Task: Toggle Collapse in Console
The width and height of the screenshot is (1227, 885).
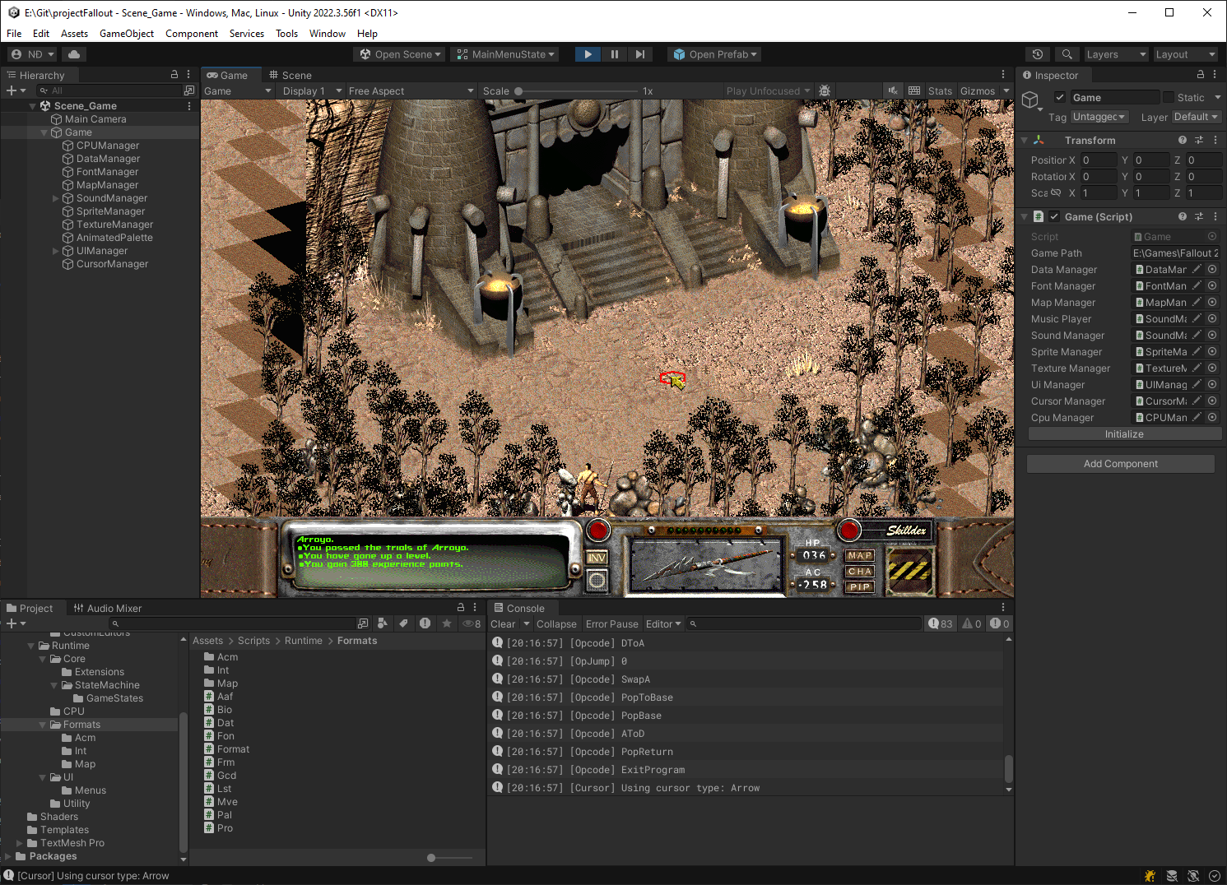Action: tap(556, 623)
